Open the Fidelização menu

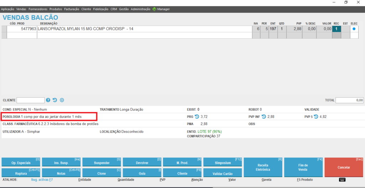click(x=101, y=9)
